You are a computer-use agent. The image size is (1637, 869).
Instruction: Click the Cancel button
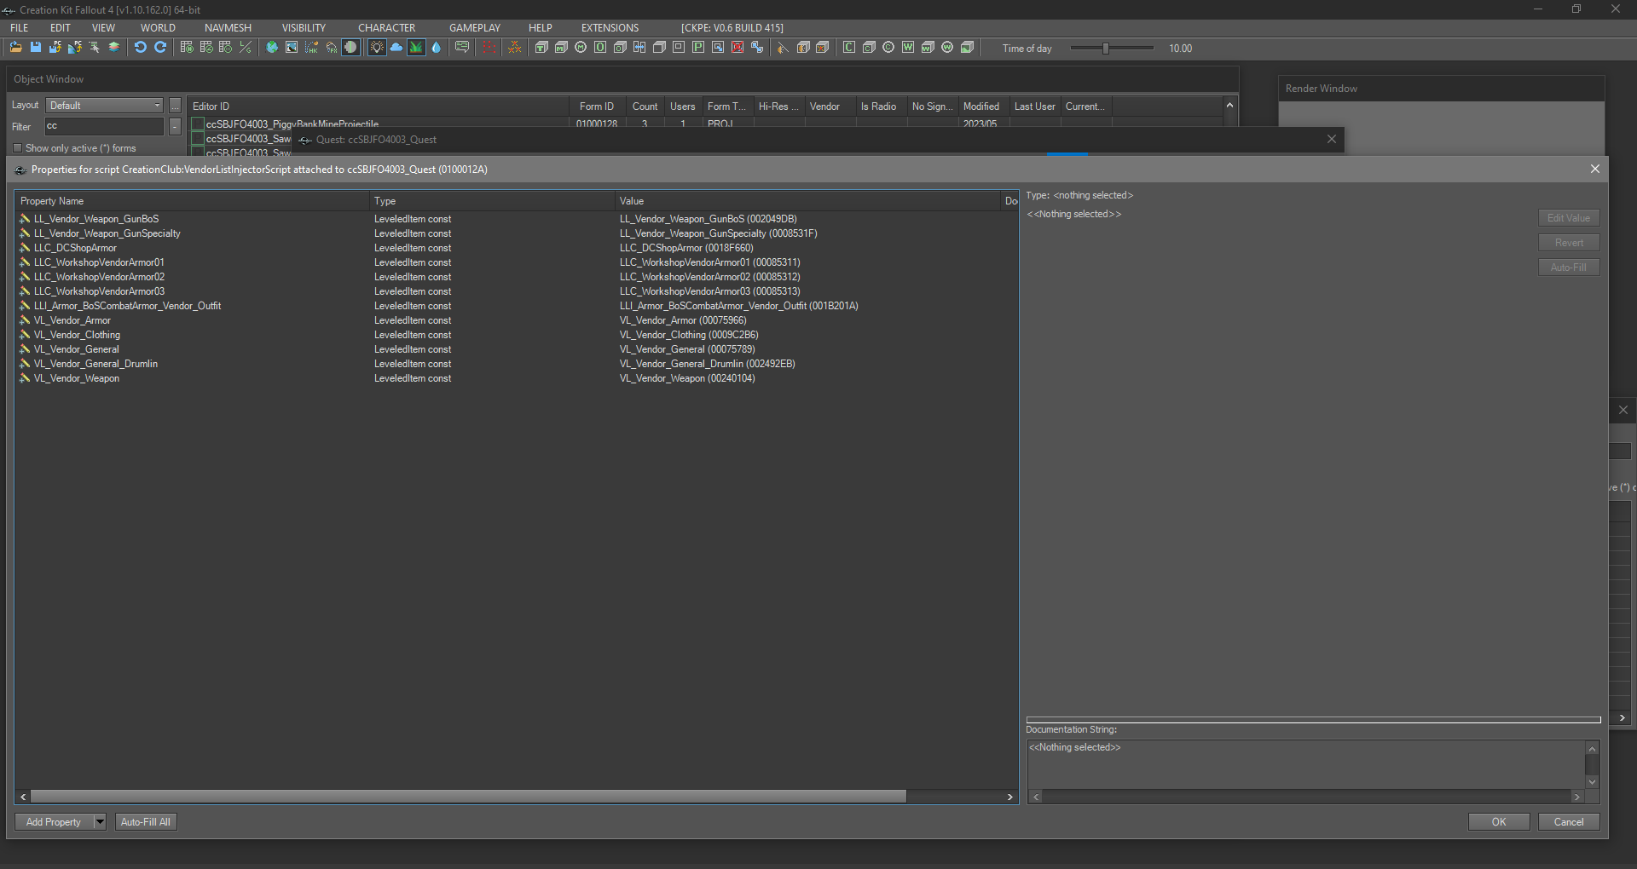(x=1568, y=822)
